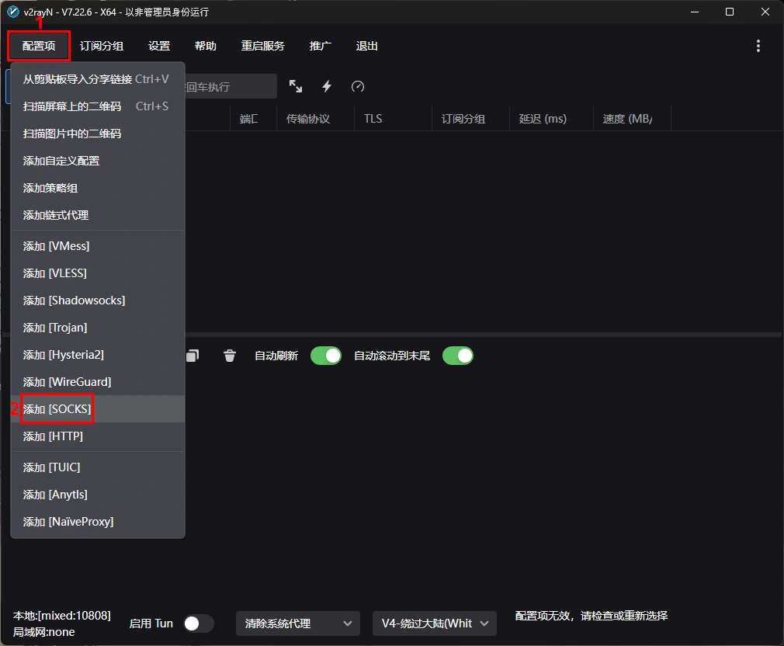Open the 订阅分组 menu
This screenshot has width=784, height=646.
point(102,46)
